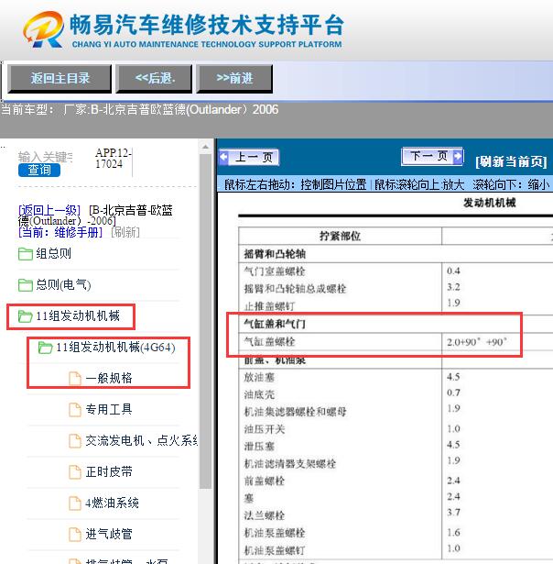Open 正时皮带 page
This screenshot has width=553, height=564.
(109, 471)
